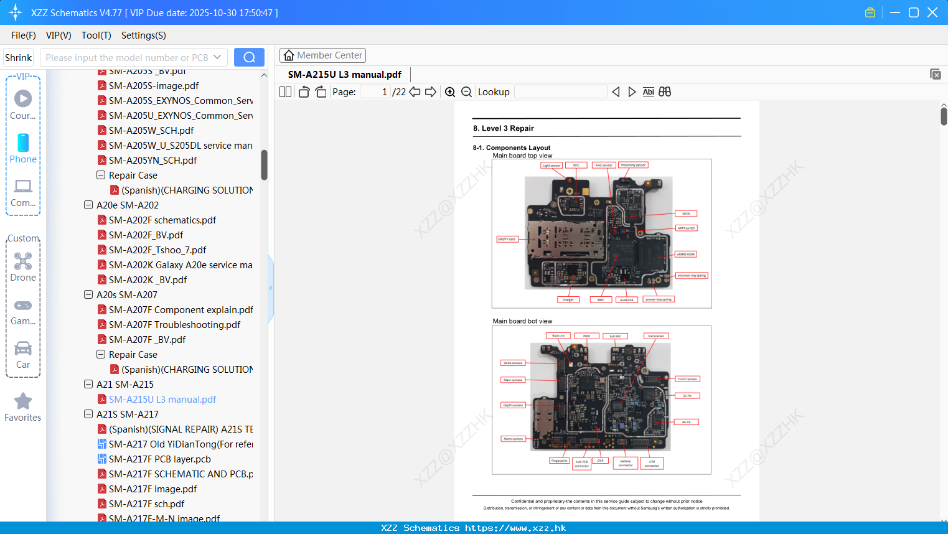Open the Member Center
This screenshot has height=534, width=948.
[322, 55]
